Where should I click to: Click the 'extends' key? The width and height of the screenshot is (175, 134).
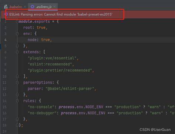point(31,52)
